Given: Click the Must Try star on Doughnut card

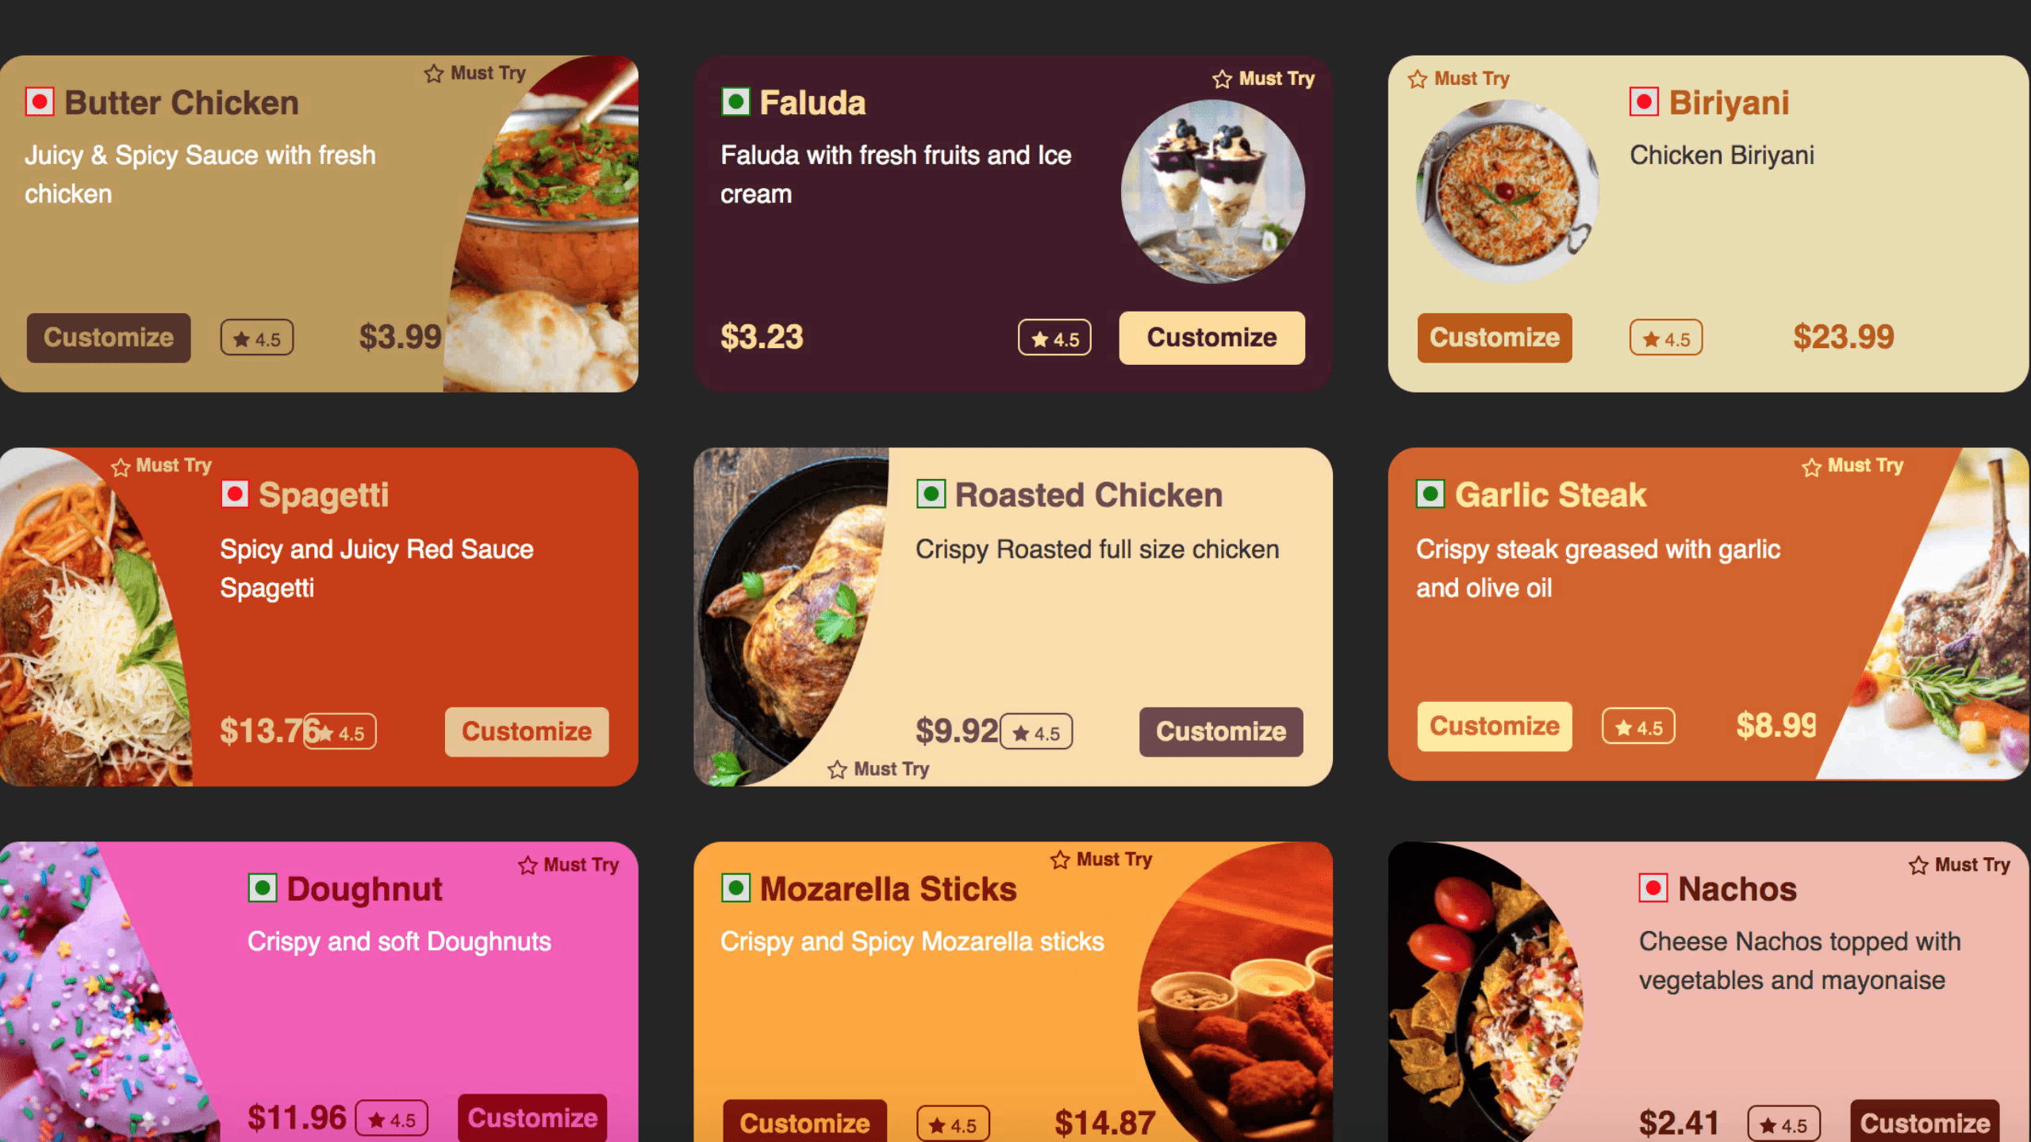Looking at the screenshot, I should click(x=528, y=865).
